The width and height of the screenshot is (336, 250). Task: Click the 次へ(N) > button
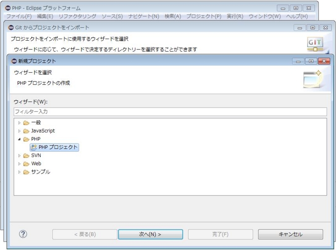[150, 234]
